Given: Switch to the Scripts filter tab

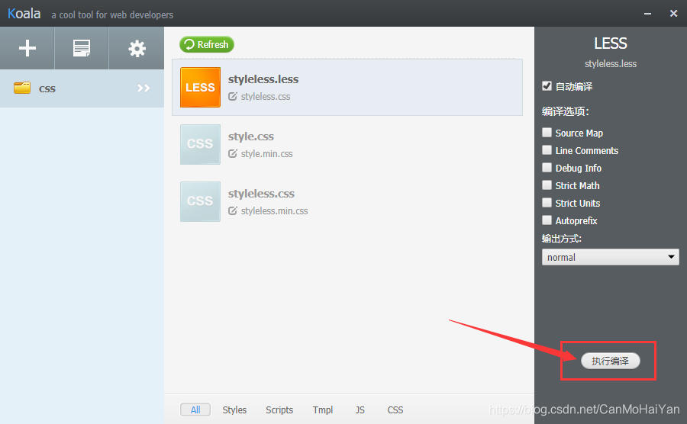Looking at the screenshot, I should click(x=279, y=410).
